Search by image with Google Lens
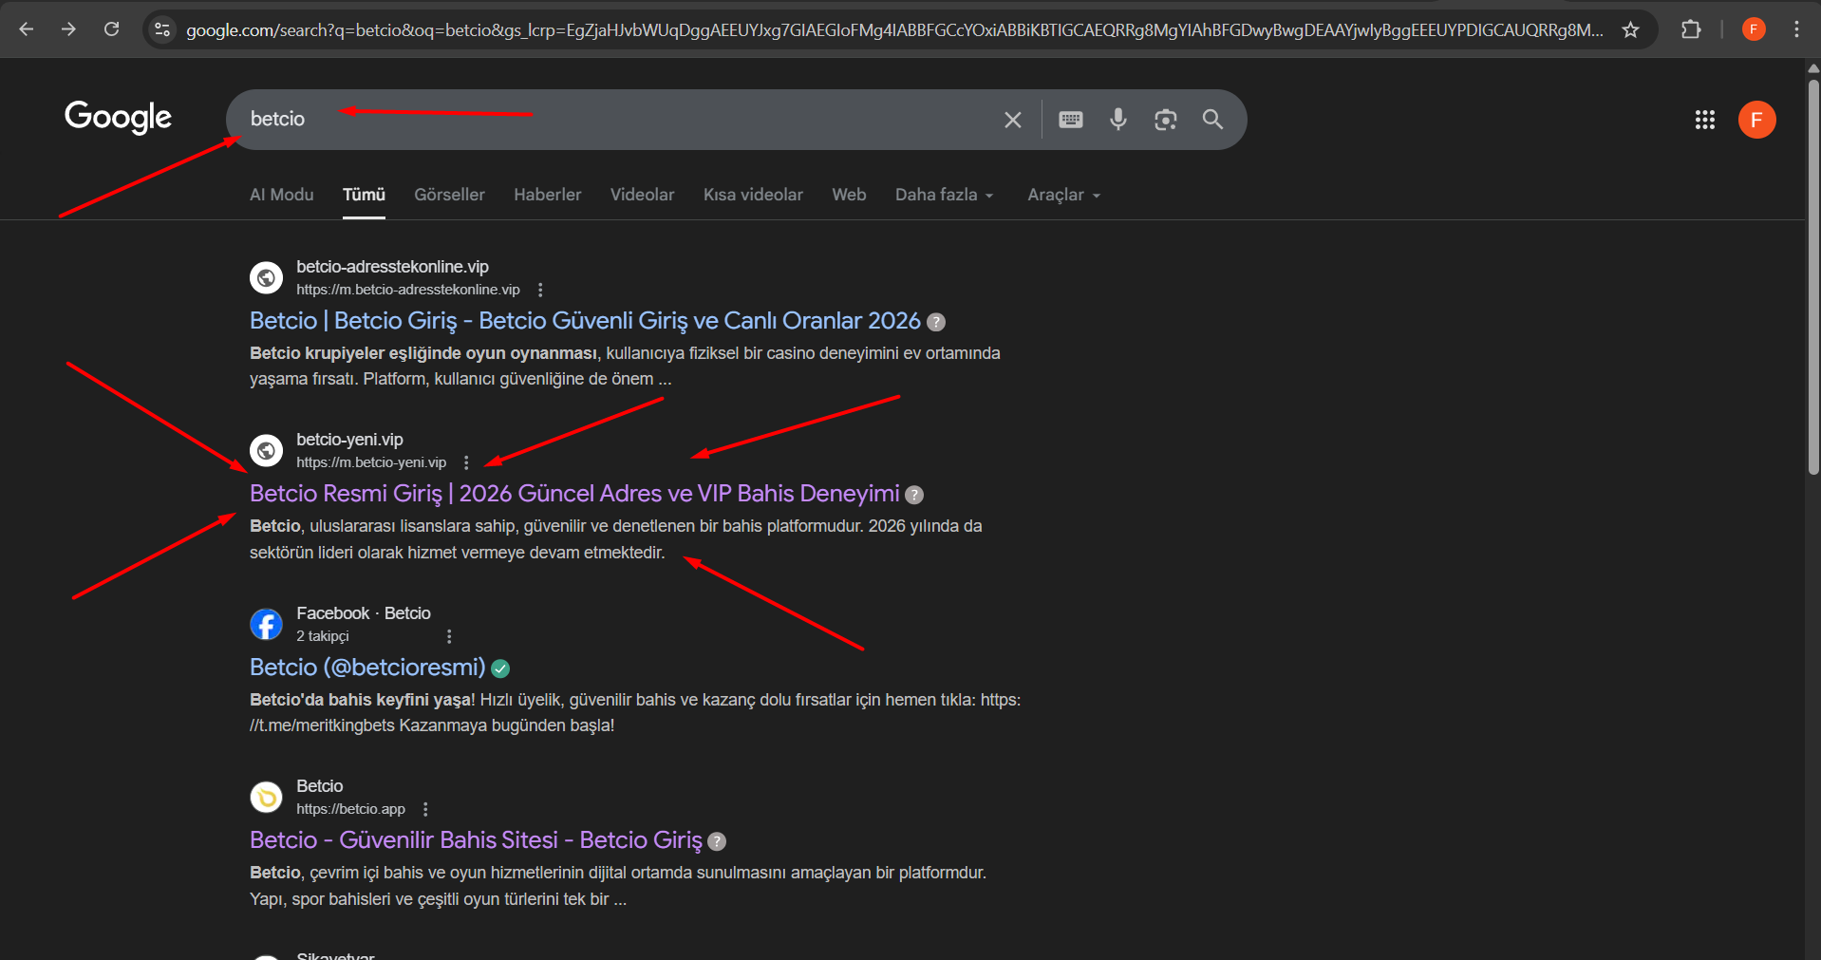The width and height of the screenshot is (1821, 960). click(x=1166, y=120)
